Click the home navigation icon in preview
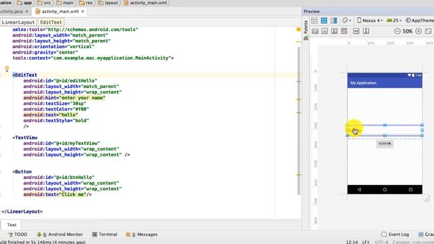This screenshot has width=434, height=244. point(384,190)
